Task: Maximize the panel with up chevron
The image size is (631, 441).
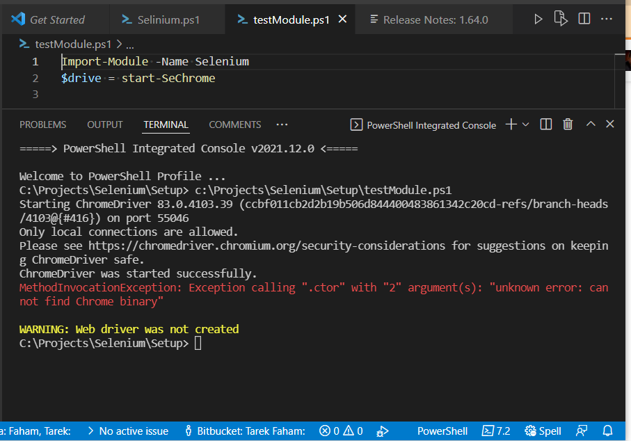Action: pyautogui.click(x=591, y=124)
